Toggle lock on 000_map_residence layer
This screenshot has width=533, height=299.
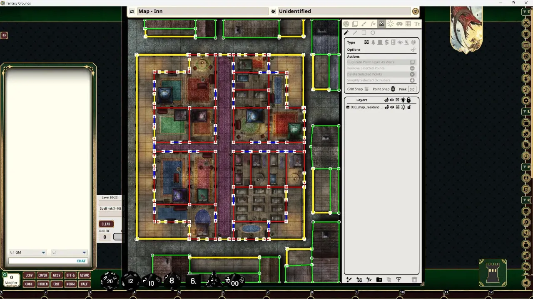(409, 107)
